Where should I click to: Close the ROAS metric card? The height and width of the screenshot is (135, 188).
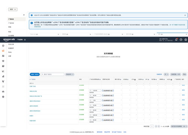pos(122,34)
